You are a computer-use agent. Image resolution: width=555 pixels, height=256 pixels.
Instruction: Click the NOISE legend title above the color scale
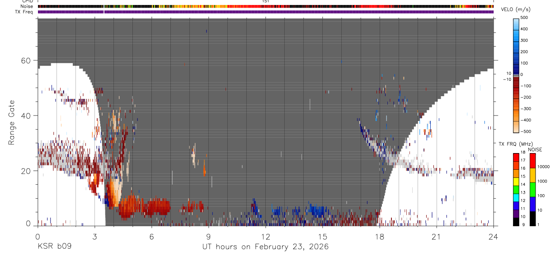[x=535, y=149]
